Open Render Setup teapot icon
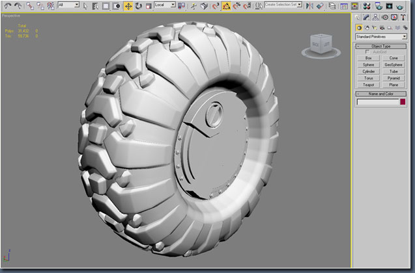 point(379,6)
